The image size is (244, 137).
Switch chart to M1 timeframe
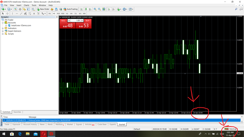[x=50, y=14]
